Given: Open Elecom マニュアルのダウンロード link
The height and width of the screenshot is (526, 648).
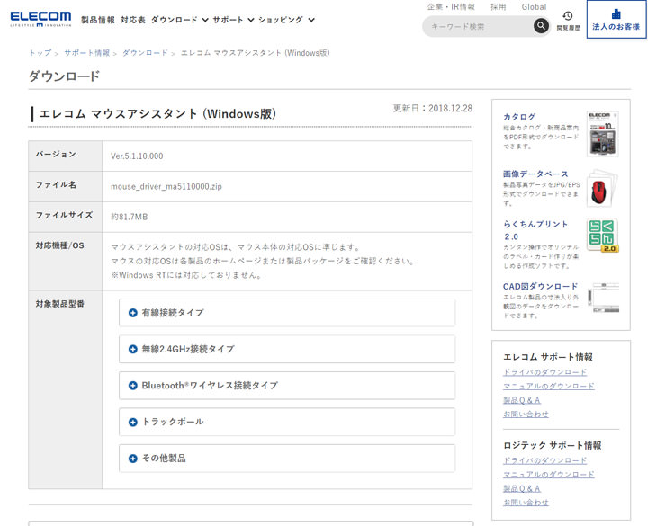Looking at the screenshot, I should [548, 386].
